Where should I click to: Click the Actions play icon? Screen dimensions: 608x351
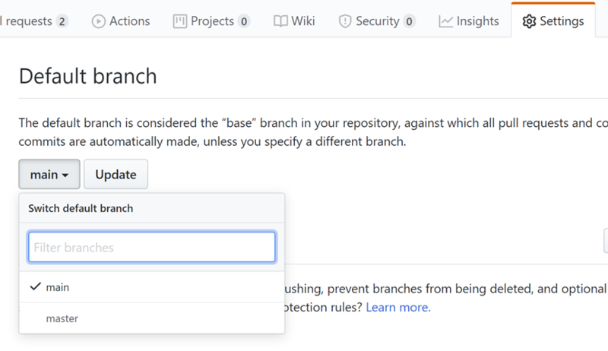point(99,21)
